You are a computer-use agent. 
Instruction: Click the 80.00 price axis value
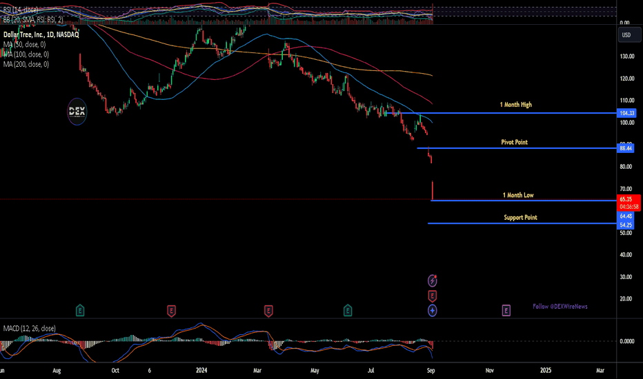coord(626,167)
